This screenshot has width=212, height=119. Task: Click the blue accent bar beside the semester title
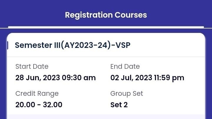(8, 45)
